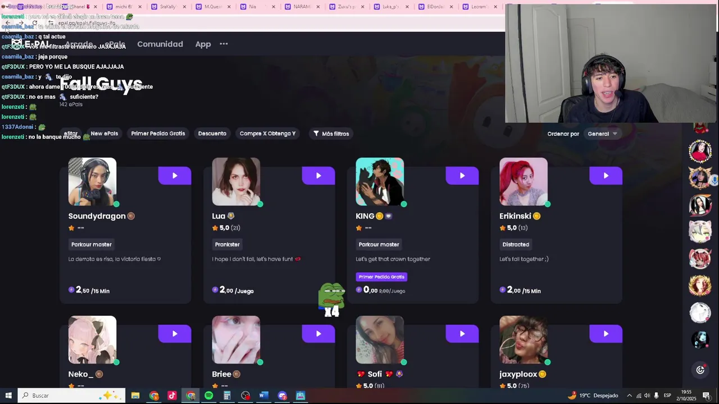
Task: Select the Descuento filter
Action: 212,134
